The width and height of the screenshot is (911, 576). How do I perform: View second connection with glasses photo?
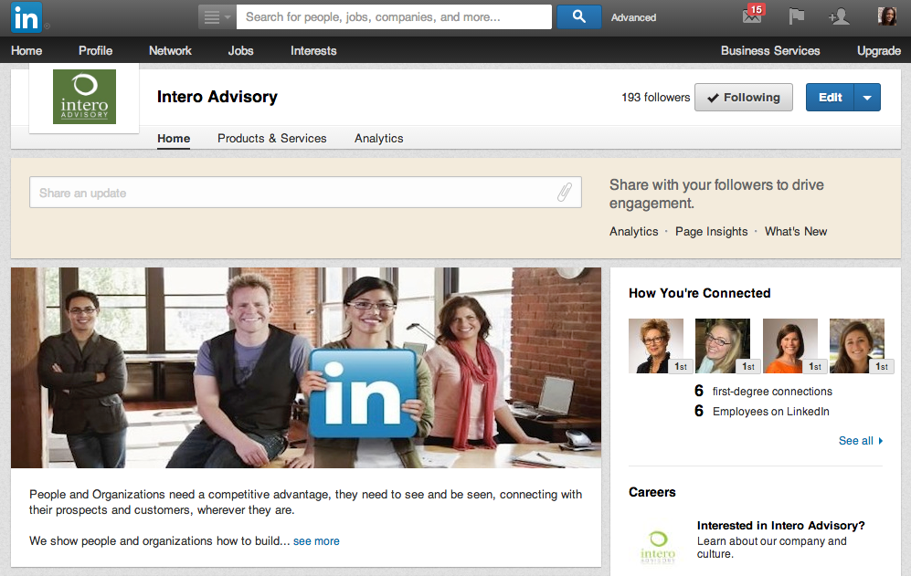[x=723, y=345]
